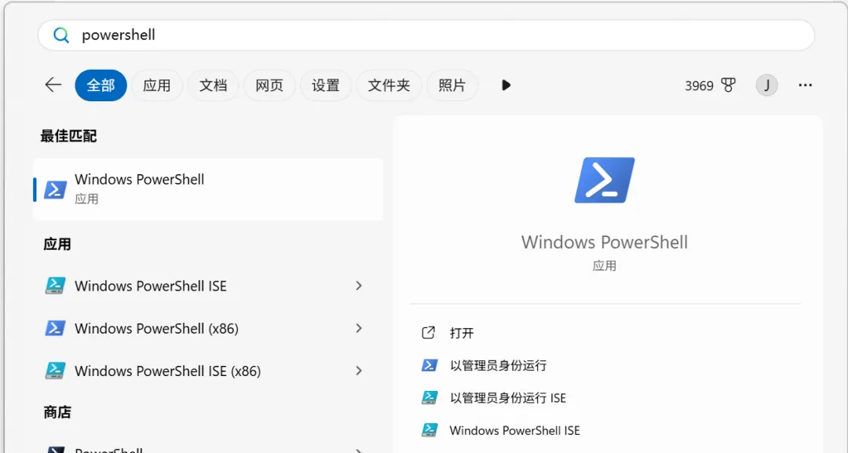The image size is (848, 453).
Task: Click 打开 to open PowerShell
Action: point(462,333)
